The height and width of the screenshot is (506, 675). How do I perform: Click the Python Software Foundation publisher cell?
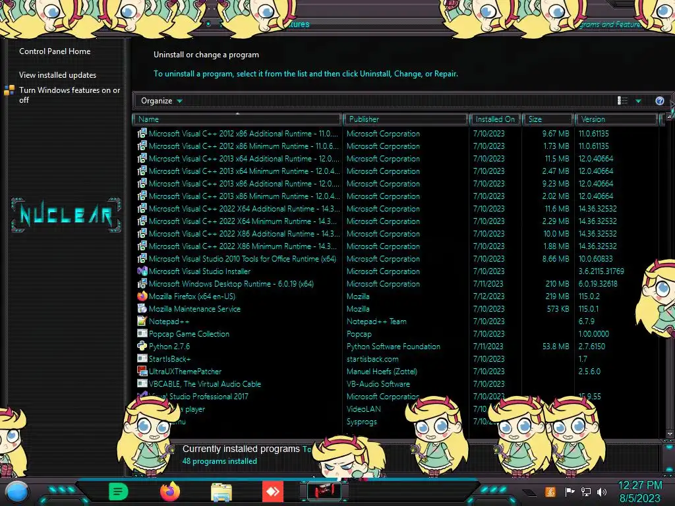tap(393, 346)
